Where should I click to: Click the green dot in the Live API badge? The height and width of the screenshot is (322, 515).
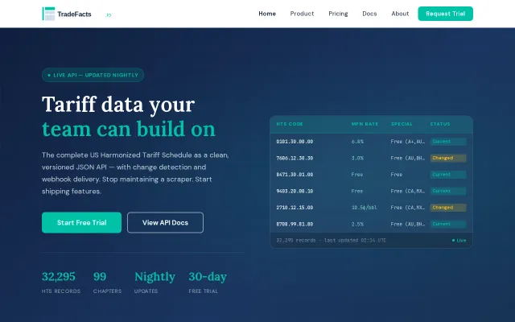pyautogui.click(x=49, y=75)
